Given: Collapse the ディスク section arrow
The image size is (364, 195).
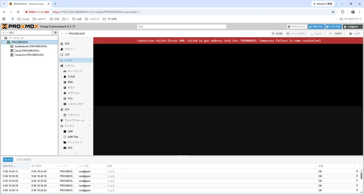Looking at the screenshot, I should pos(89,126).
